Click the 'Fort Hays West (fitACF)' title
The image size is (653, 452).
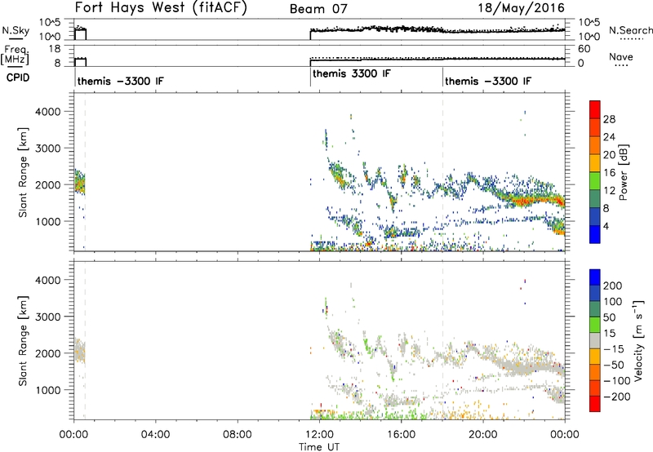160,8
